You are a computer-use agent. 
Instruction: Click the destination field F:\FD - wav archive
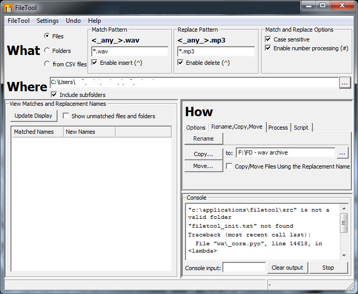285,152
